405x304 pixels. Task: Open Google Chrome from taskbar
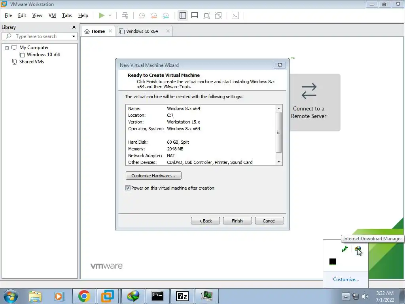tap(84, 296)
